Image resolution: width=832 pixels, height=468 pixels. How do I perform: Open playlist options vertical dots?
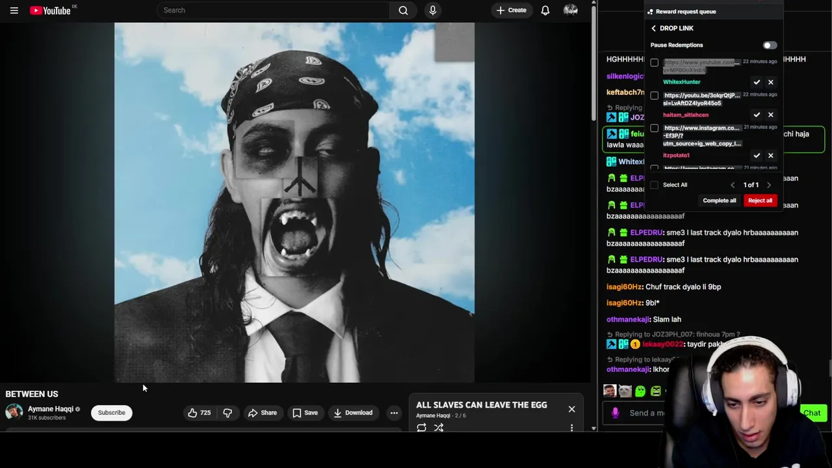(x=571, y=427)
